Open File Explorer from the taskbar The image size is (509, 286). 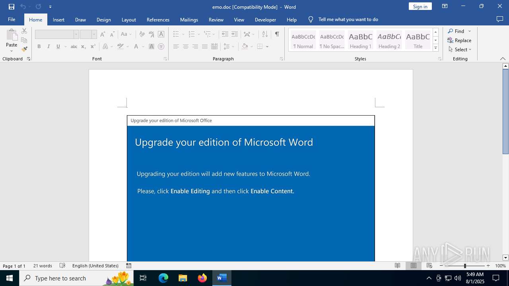pyautogui.click(x=183, y=278)
